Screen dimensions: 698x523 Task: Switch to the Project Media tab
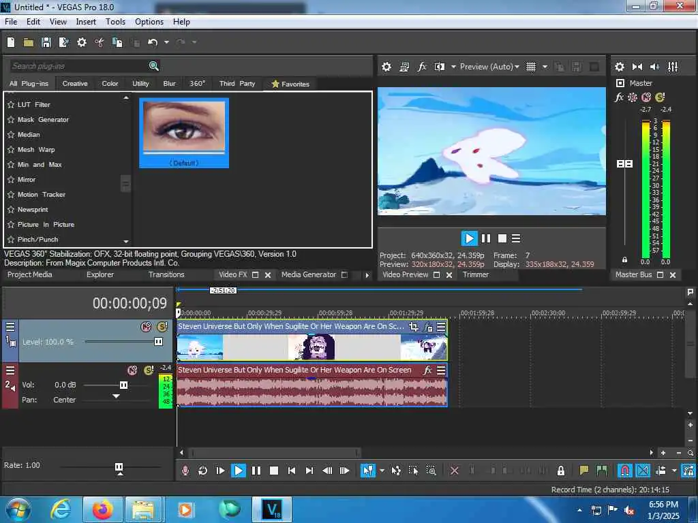(x=29, y=274)
